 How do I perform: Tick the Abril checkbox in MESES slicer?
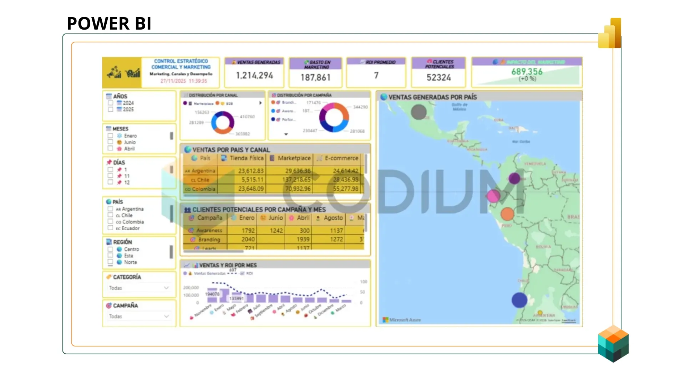click(x=110, y=149)
